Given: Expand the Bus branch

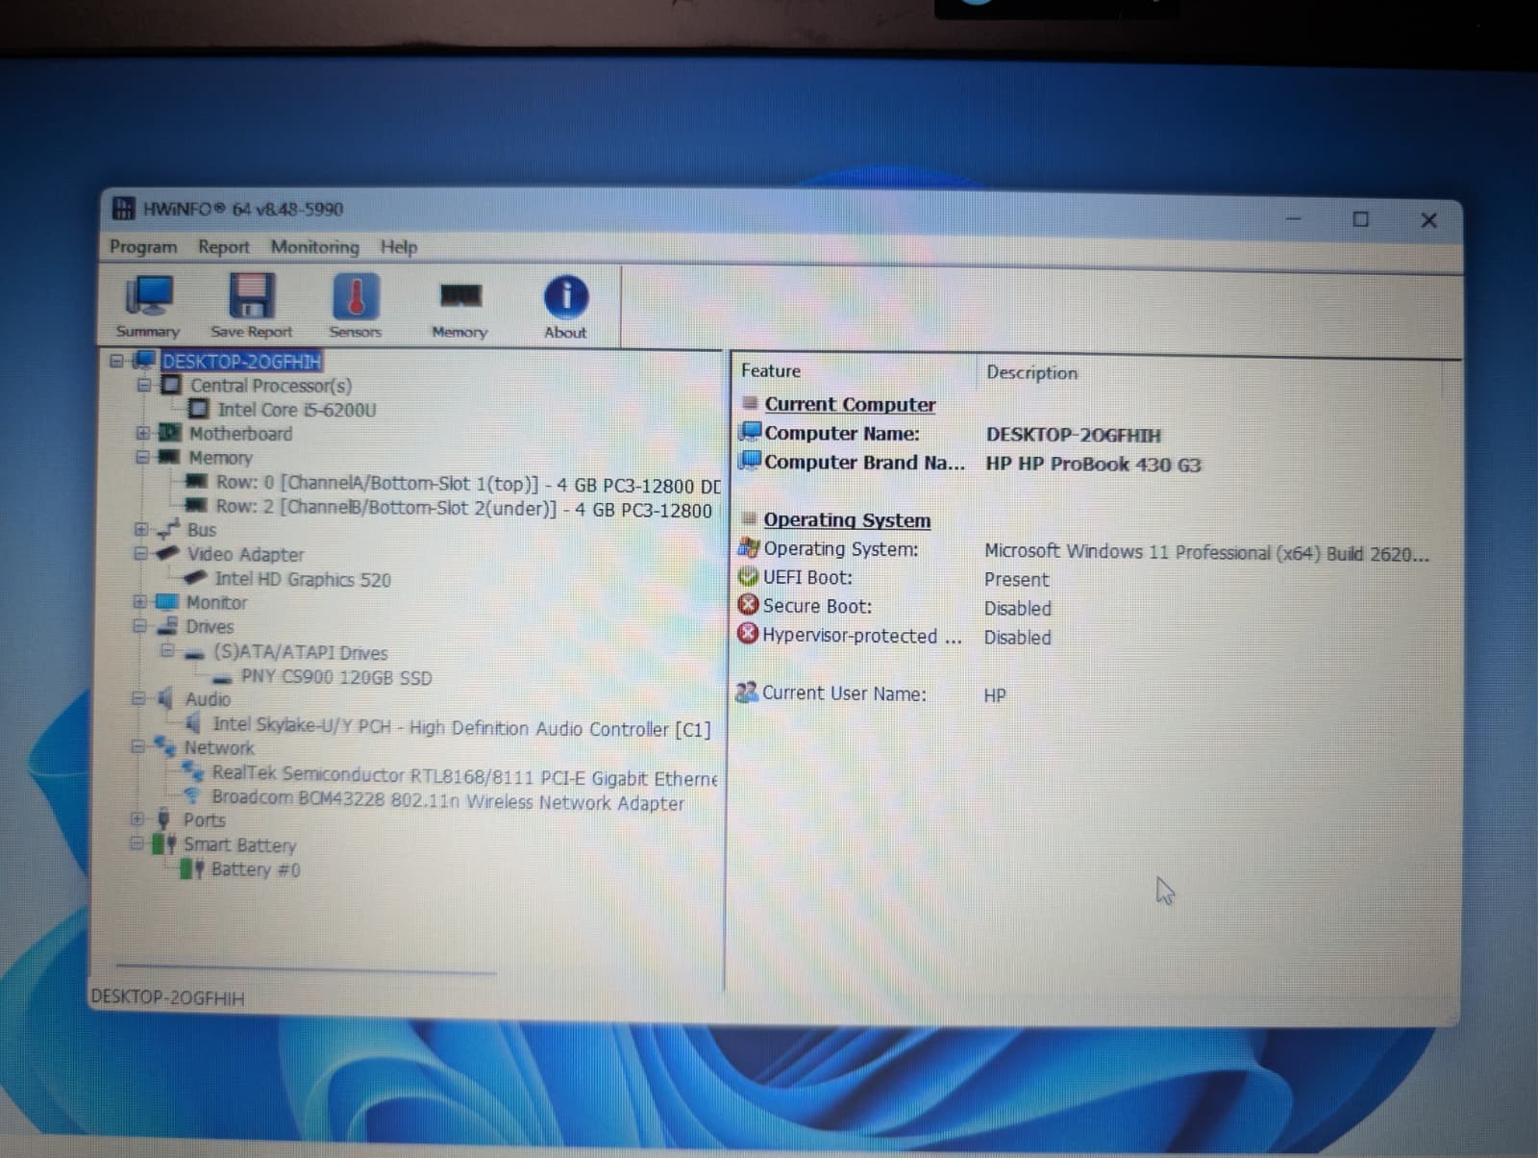Looking at the screenshot, I should pyautogui.click(x=141, y=529).
